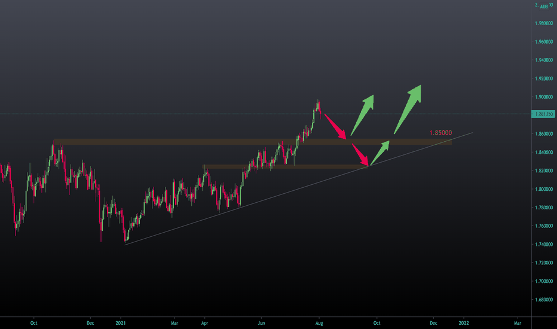Select the current price tag 1.881350
The width and height of the screenshot is (557, 329).
tap(543, 114)
